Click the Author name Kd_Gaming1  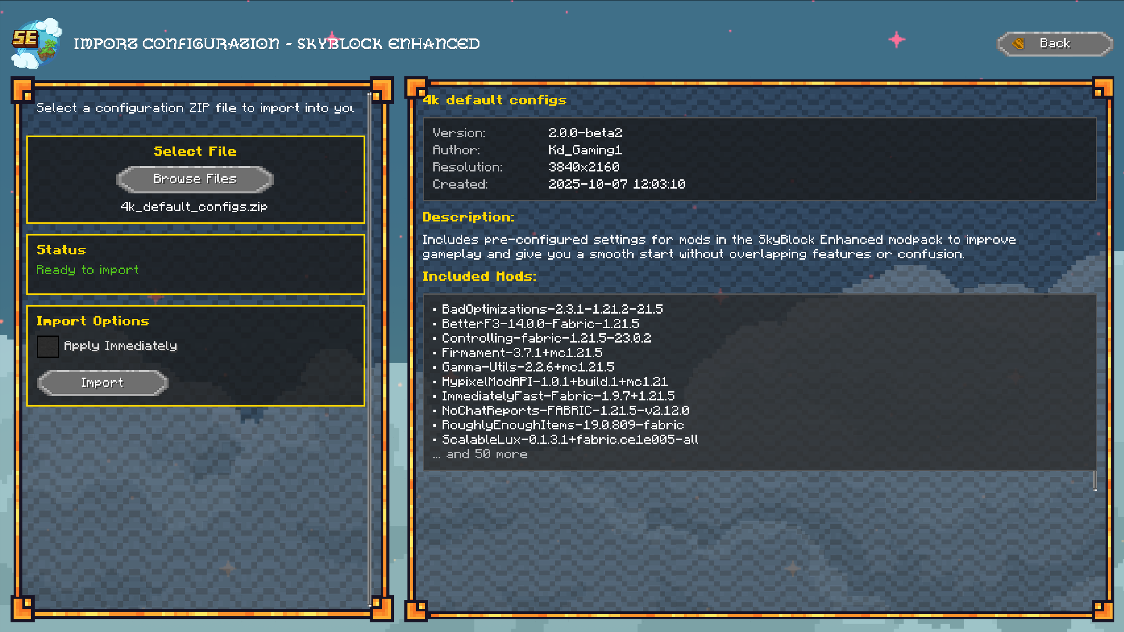coord(585,150)
